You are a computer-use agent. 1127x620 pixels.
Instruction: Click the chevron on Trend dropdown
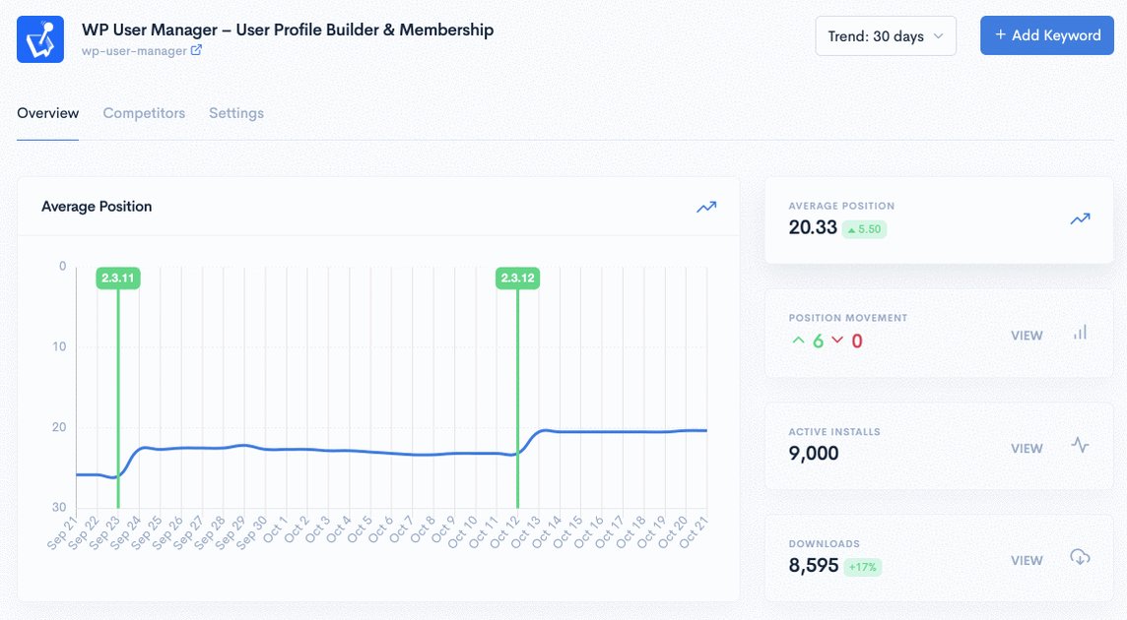938,36
